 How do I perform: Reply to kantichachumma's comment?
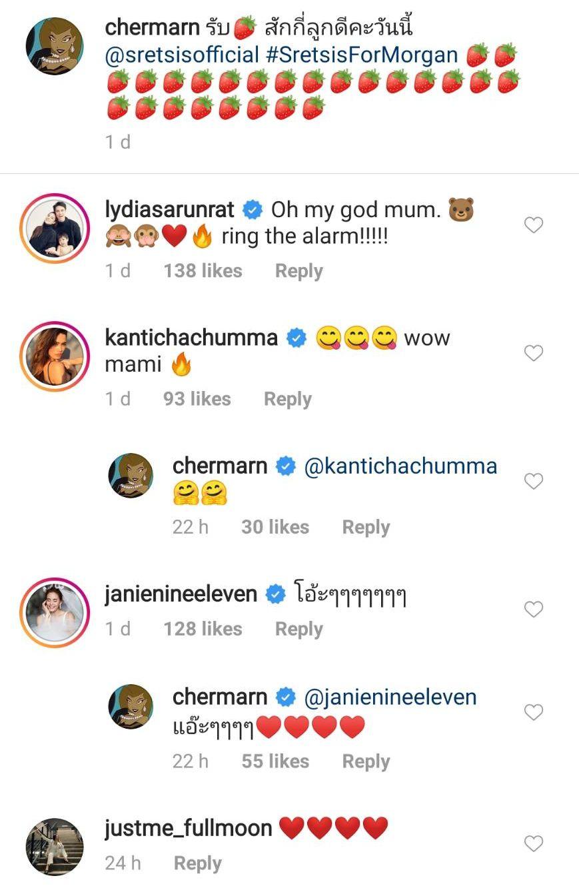pyautogui.click(x=288, y=399)
